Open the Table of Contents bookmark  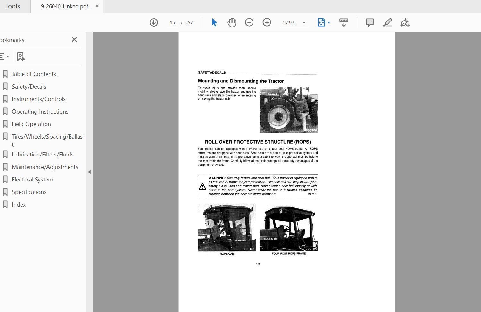34,74
